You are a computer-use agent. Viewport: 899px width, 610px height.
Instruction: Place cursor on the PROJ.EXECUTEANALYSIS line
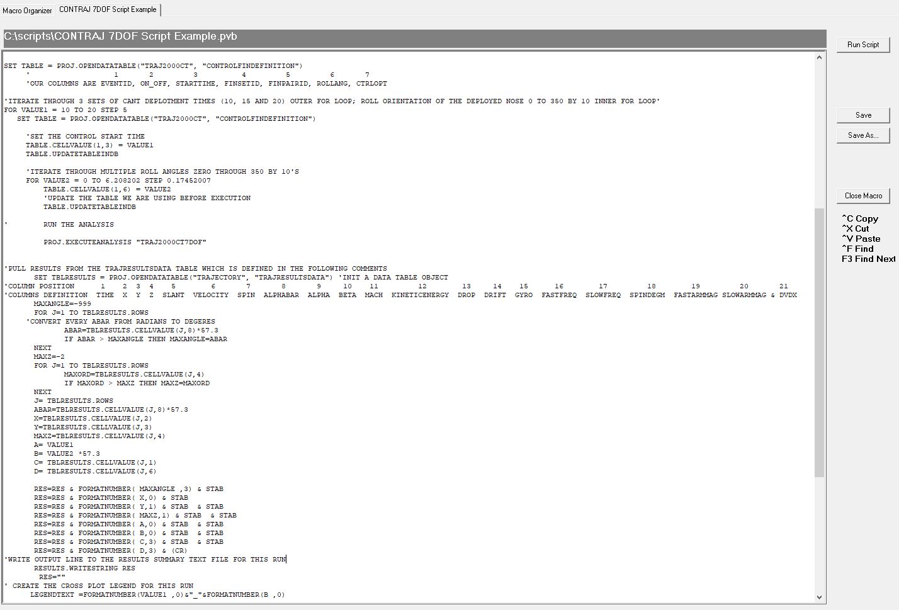click(x=125, y=242)
